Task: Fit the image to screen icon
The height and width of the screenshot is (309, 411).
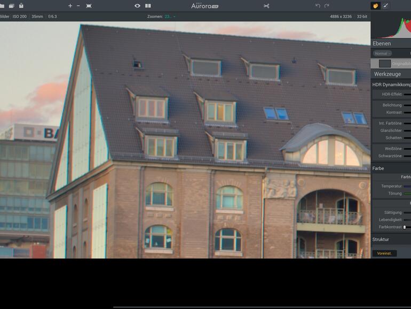Action: [89, 6]
